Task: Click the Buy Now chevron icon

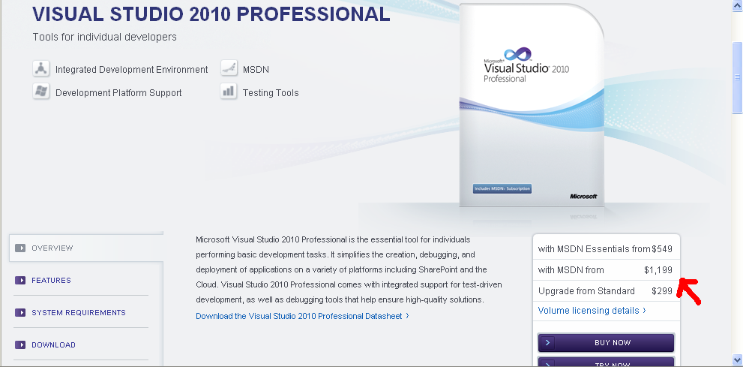Action: (x=547, y=342)
